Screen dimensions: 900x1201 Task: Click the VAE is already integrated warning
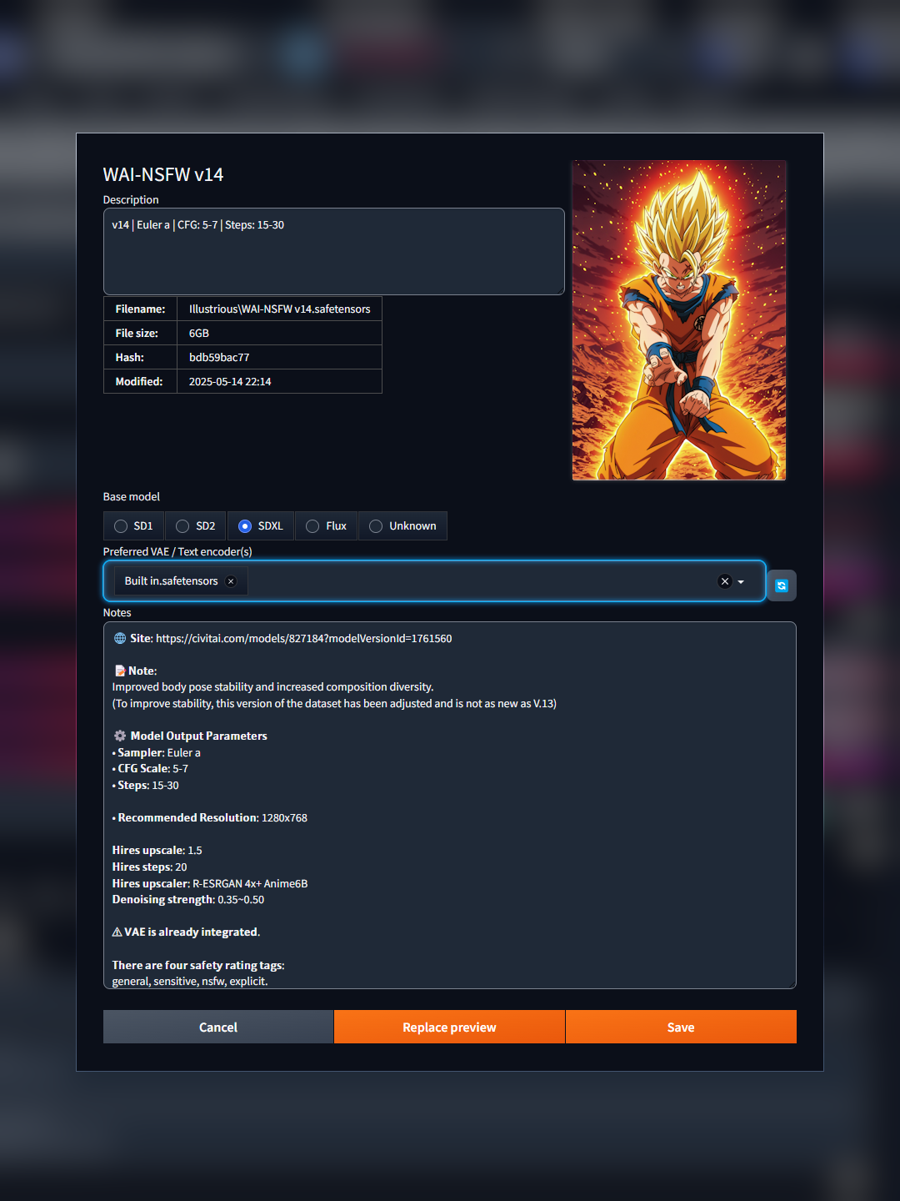click(186, 932)
